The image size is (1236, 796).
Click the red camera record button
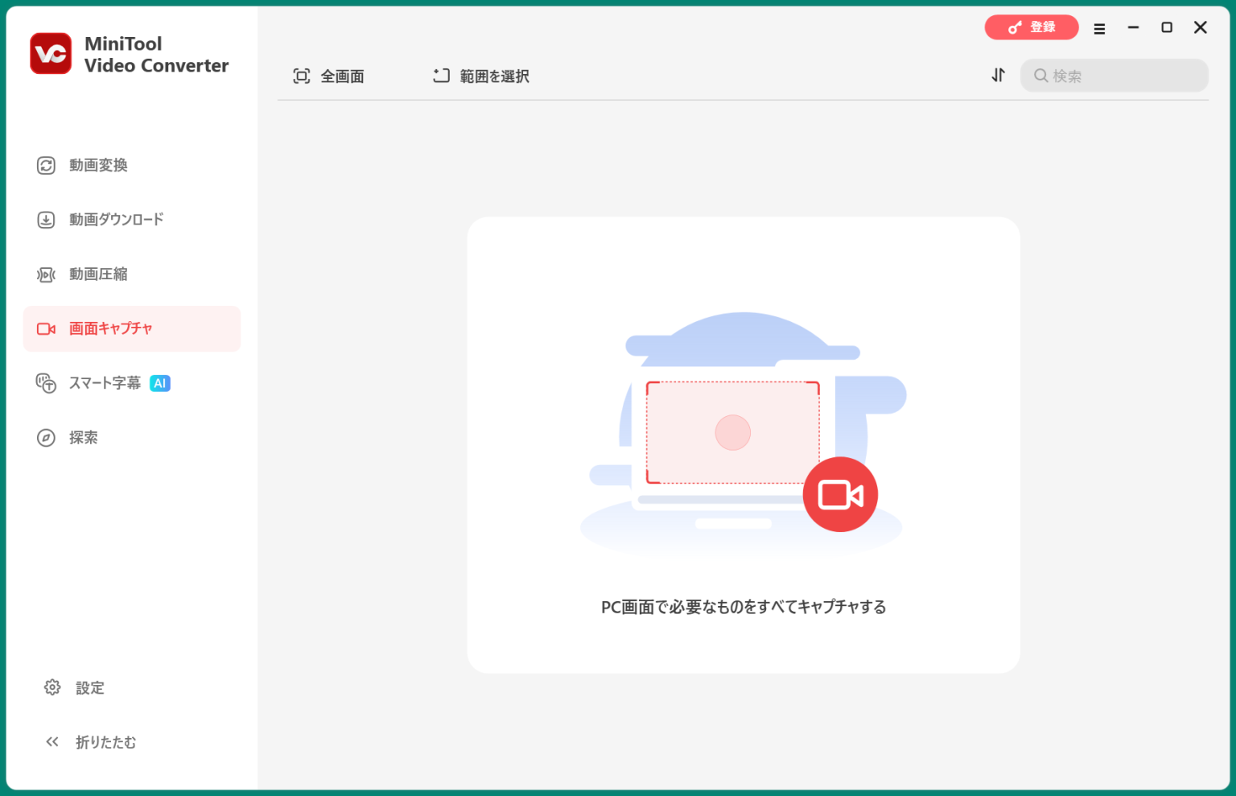point(840,494)
